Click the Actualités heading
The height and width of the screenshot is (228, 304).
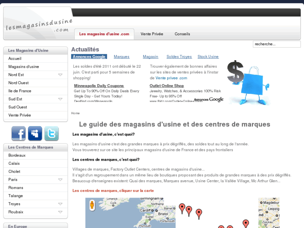[x=85, y=49]
